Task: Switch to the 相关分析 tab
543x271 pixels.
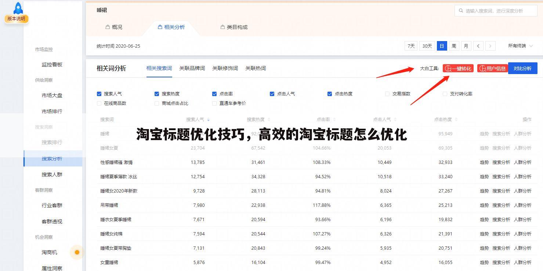Action: pyautogui.click(x=171, y=27)
